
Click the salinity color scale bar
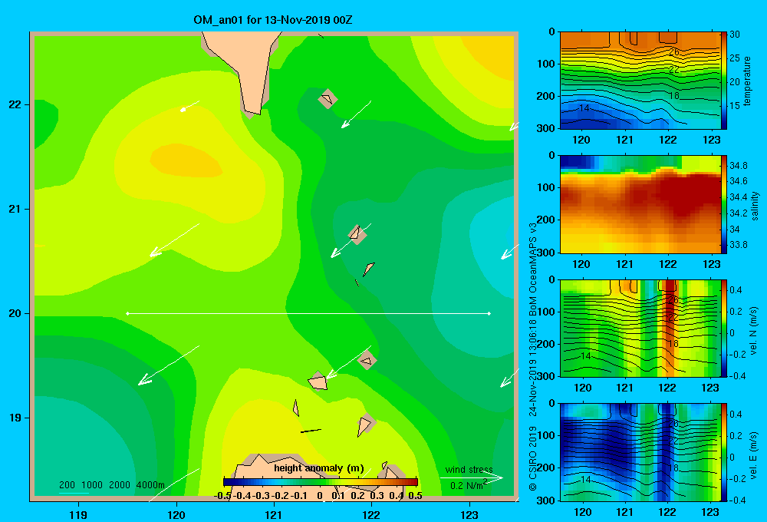[724, 204]
